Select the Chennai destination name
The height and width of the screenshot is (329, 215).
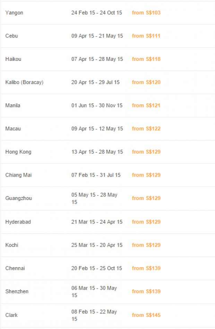click(x=15, y=268)
